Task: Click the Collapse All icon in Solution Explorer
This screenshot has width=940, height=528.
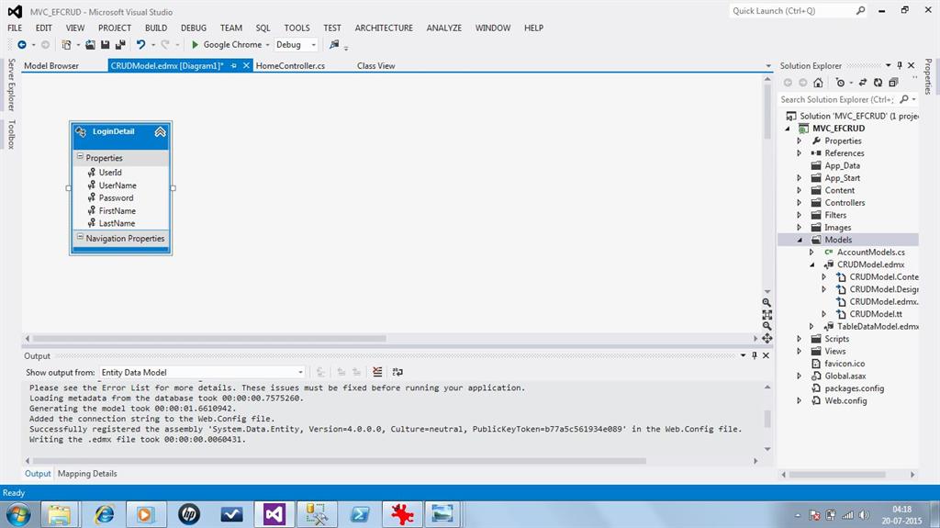Action: [893, 83]
